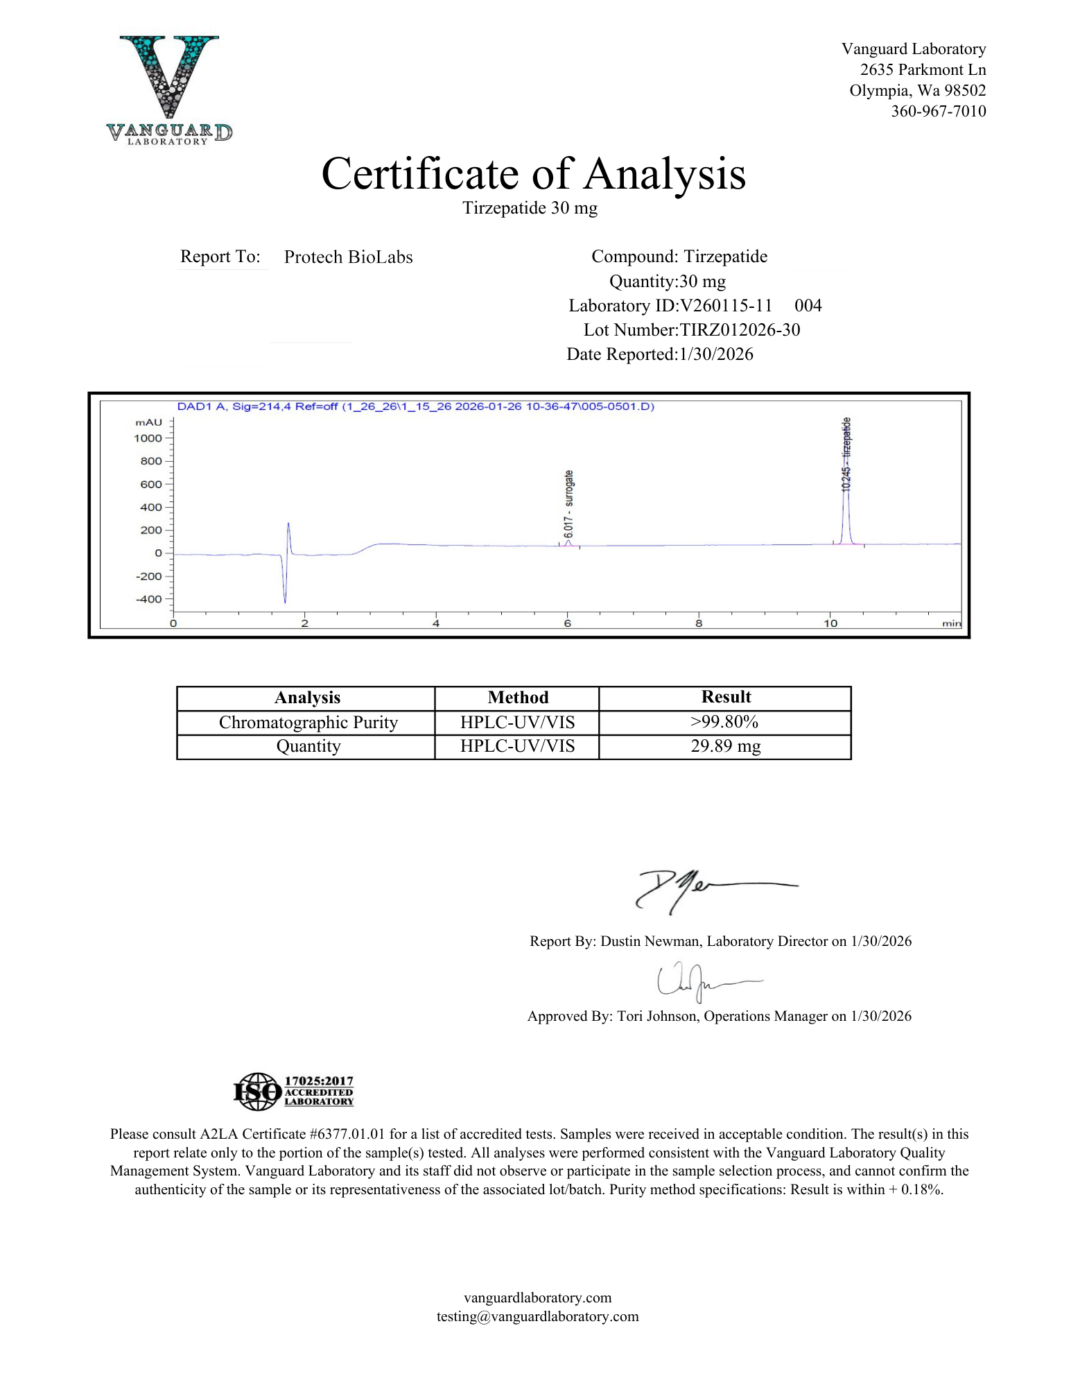The image size is (1071, 1387).
Task: Click the Chromatographic Purity result >99.80%
Action: point(724,722)
